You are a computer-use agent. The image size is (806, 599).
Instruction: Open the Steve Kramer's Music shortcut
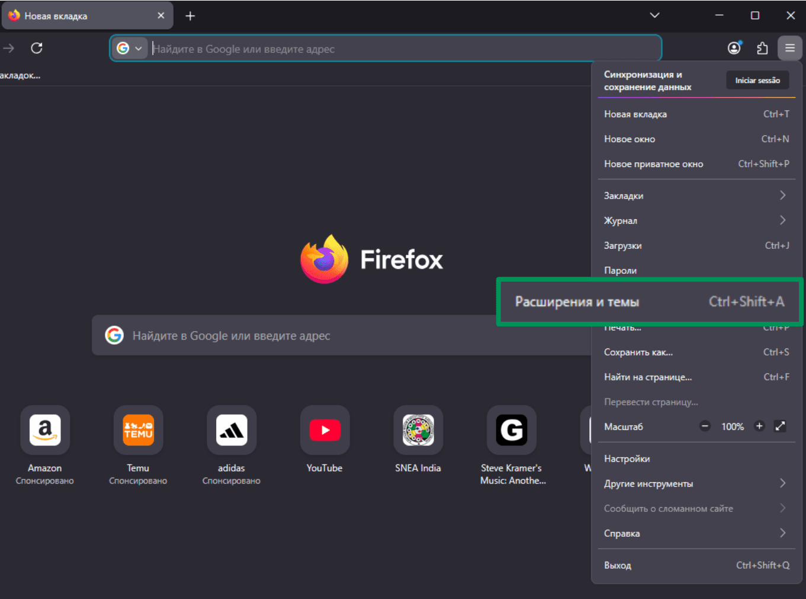point(512,430)
